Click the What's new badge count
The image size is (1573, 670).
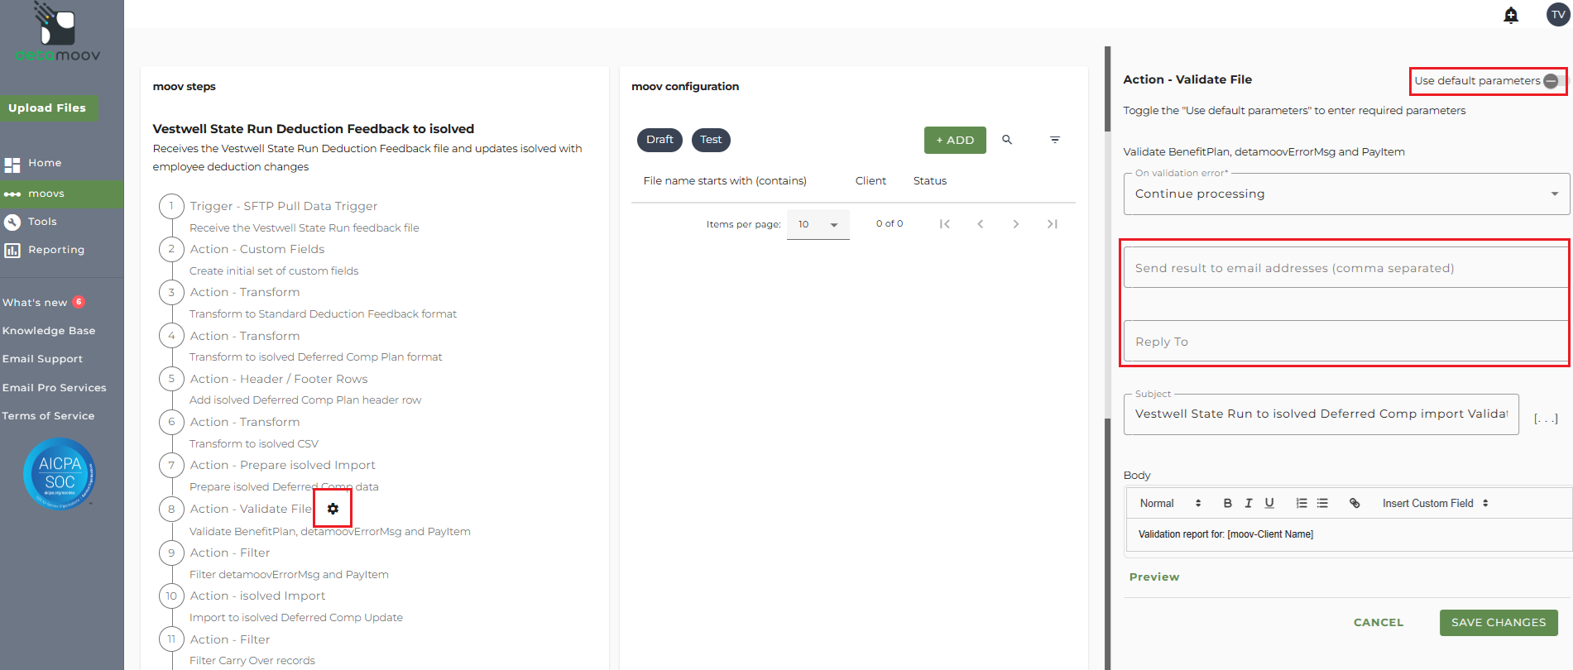[x=79, y=302]
